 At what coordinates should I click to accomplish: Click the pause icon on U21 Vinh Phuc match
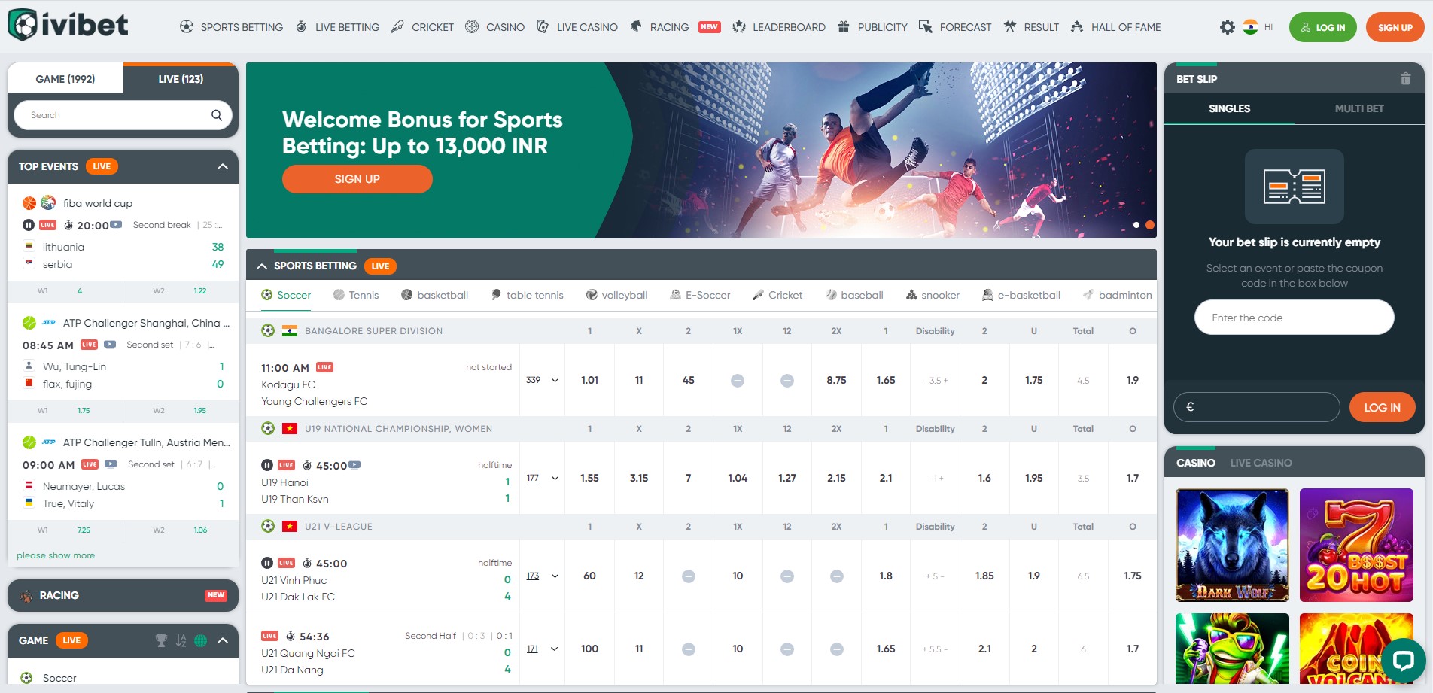[267, 563]
